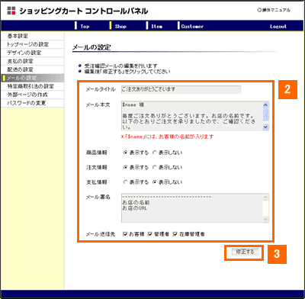305x299 pixels.
Task: Open the Customer tab
Action: tap(192, 27)
